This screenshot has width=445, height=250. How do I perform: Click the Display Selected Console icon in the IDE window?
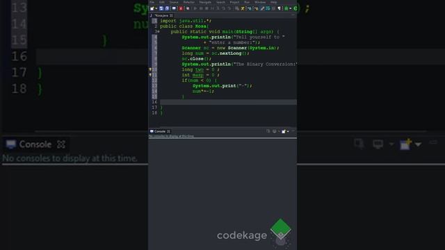pos(275,131)
